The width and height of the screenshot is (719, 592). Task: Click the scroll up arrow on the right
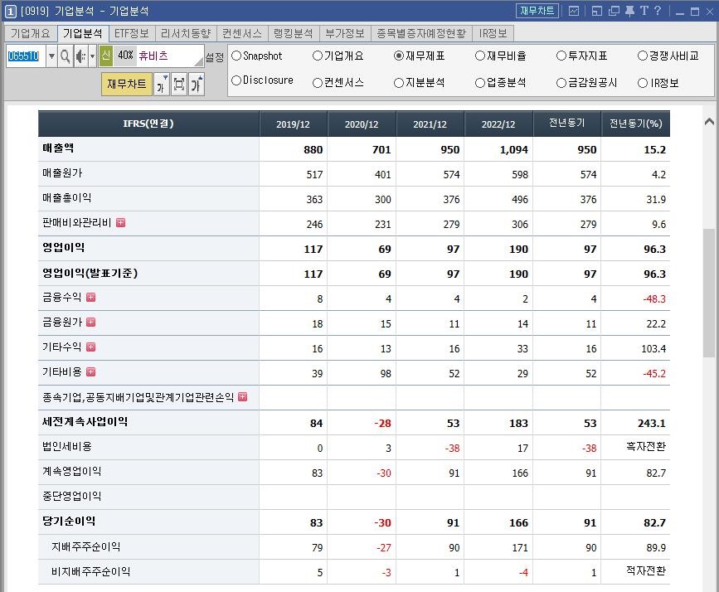tap(709, 122)
